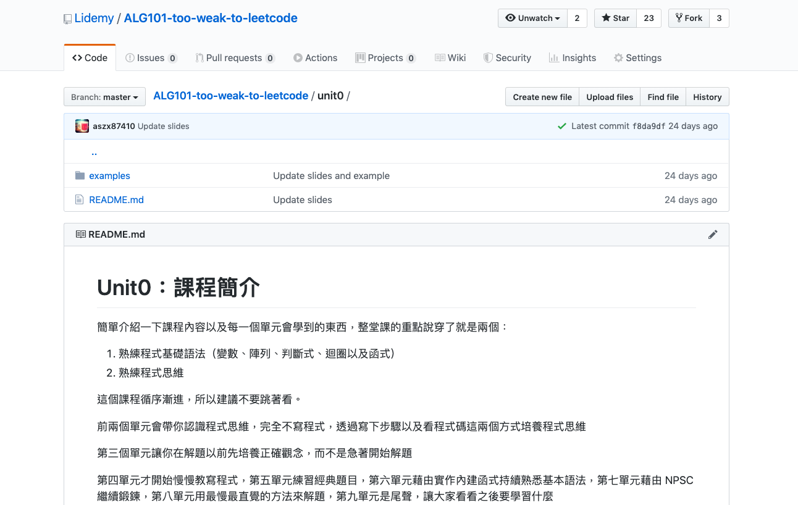Switch to the Code tab
The height and width of the screenshot is (505, 798).
[x=90, y=57]
